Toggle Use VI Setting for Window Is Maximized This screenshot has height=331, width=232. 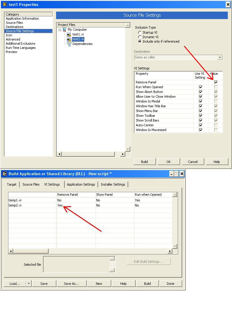point(200,130)
